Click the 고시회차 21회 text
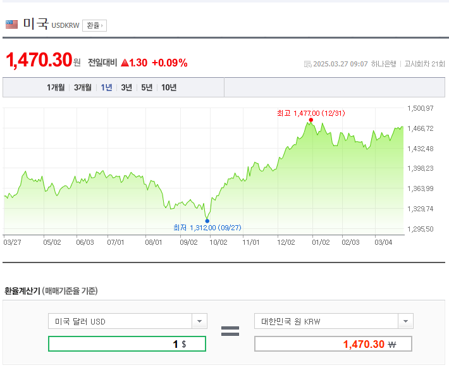The width and height of the screenshot is (449, 370). pyautogui.click(x=425, y=64)
